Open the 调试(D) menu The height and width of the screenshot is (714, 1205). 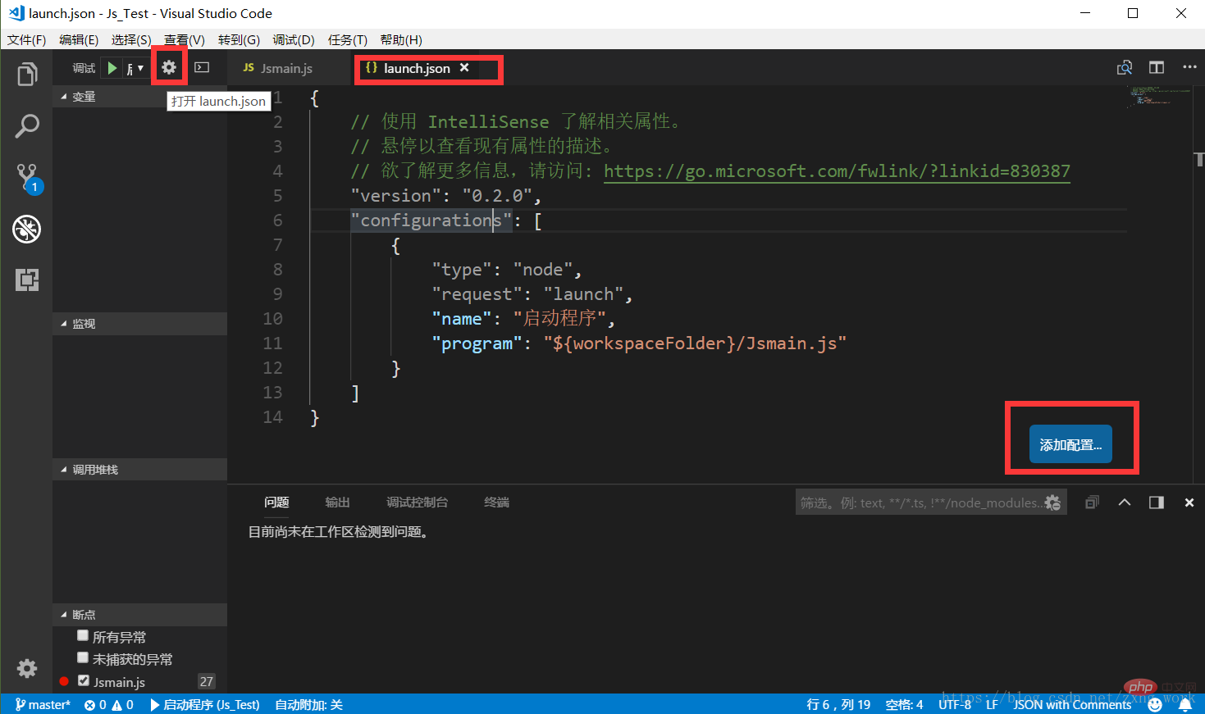pos(293,39)
